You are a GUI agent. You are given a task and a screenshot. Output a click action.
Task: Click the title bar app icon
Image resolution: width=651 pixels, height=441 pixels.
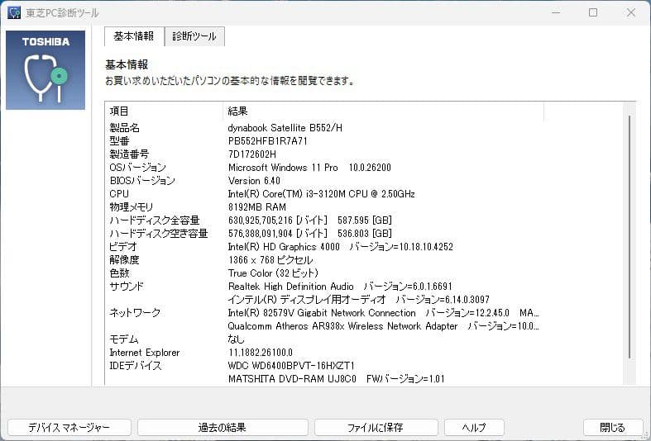pos(14,12)
